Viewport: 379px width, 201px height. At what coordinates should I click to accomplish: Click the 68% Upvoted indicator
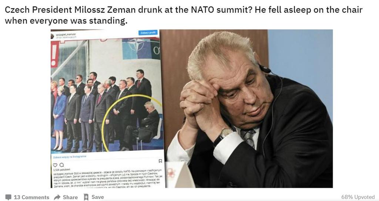tap(358, 197)
